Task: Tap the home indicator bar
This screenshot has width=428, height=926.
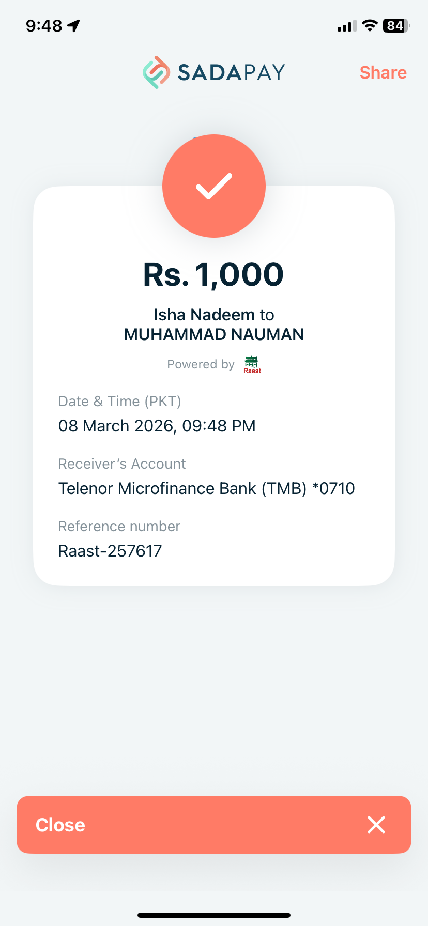Action: tap(214, 915)
